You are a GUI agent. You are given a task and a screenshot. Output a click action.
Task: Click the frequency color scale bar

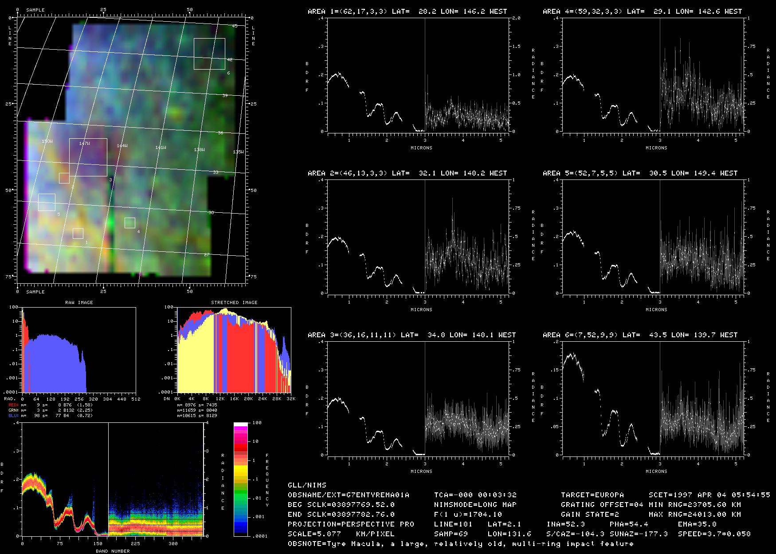coord(241,479)
